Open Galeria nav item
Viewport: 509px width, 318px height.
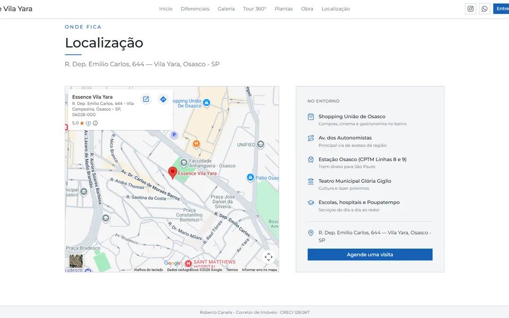[x=226, y=9]
